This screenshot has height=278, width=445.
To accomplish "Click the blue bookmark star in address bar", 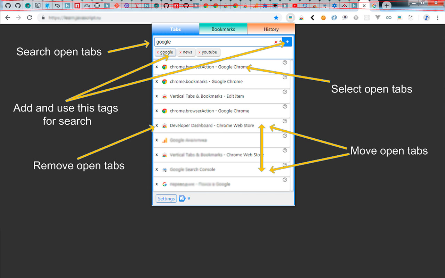I will pyautogui.click(x=276, y=17).
